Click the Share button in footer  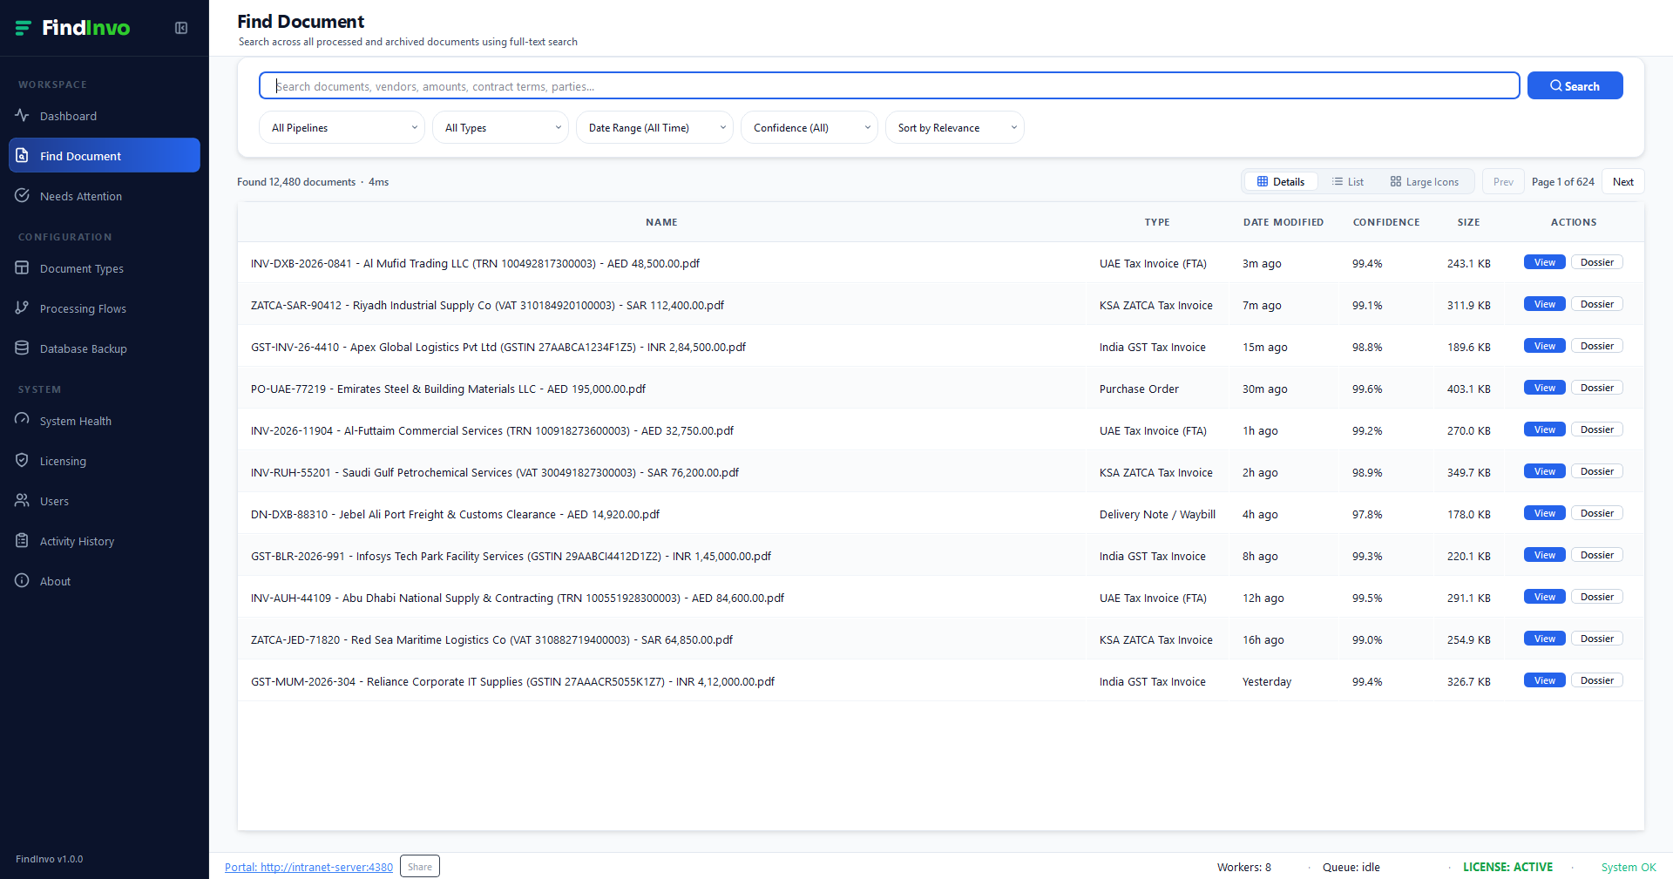point(420,866)
